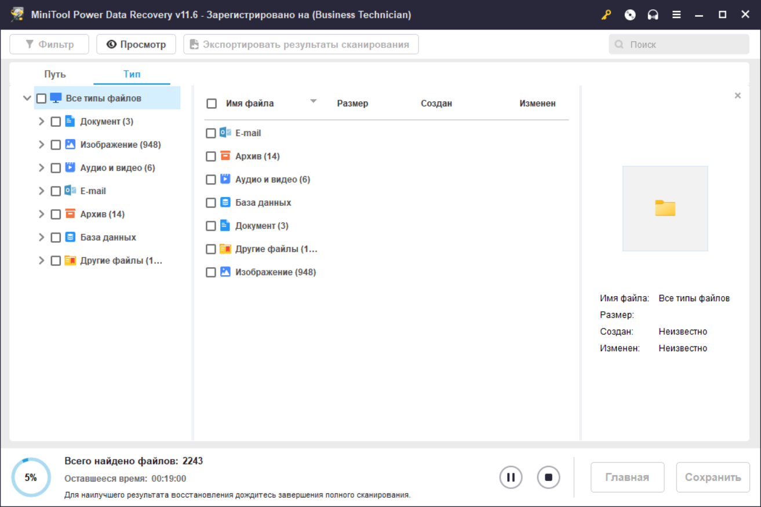Close the preview panel with X
Viewport: 761px width, 507px height.
tap(738, 96)
